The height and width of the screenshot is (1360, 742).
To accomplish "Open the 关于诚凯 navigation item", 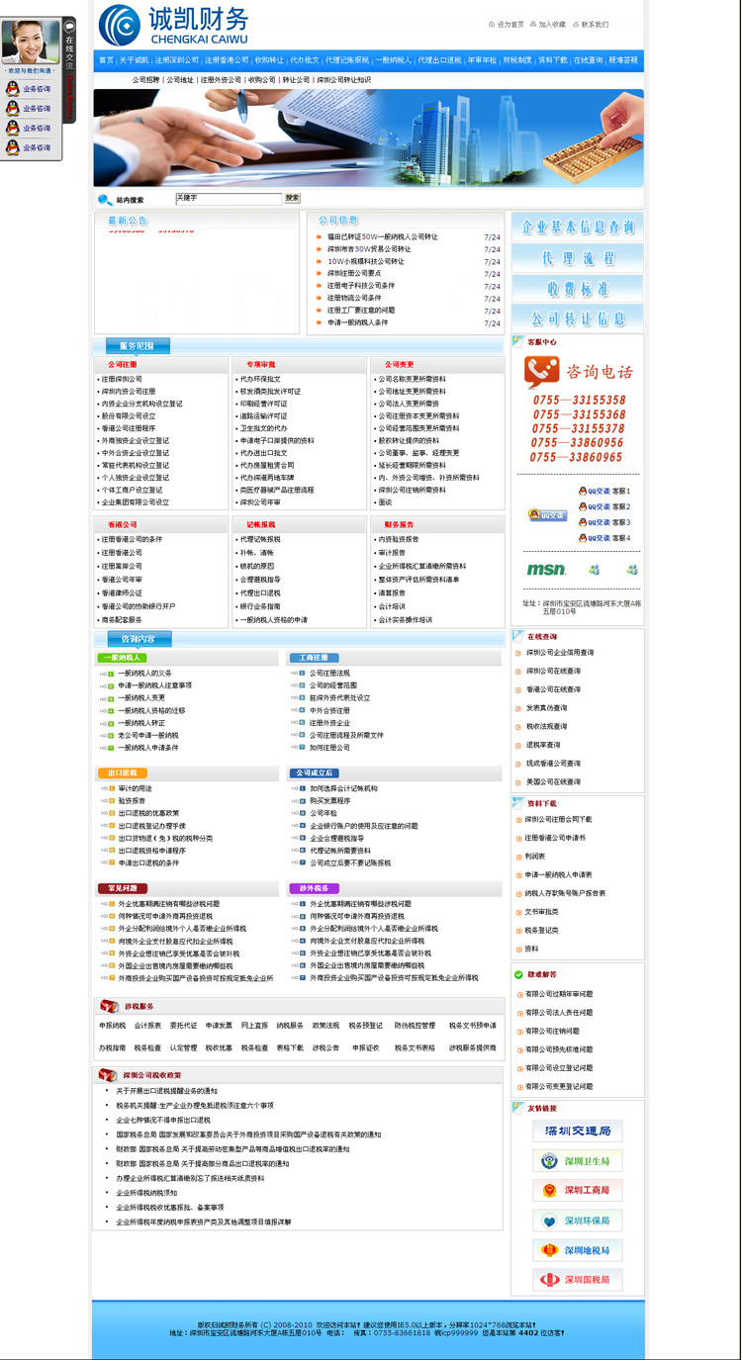I will (x=134, y=60).
